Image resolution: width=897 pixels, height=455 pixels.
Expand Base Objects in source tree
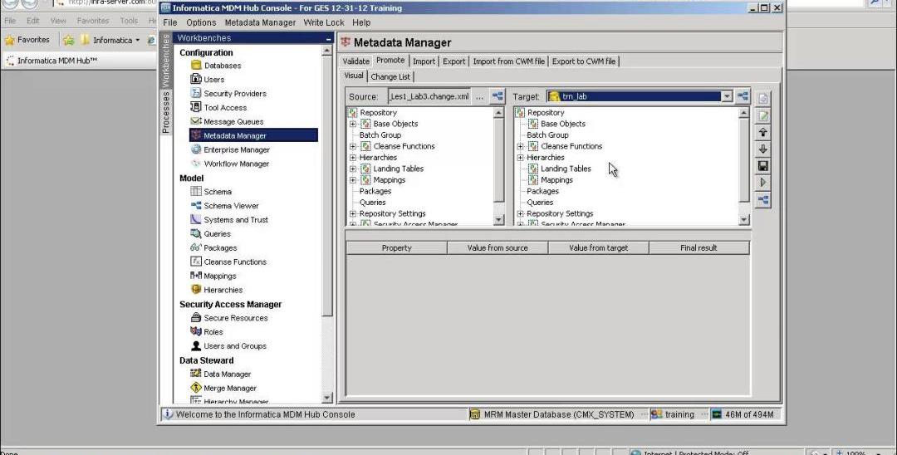(x=353, y=124)
